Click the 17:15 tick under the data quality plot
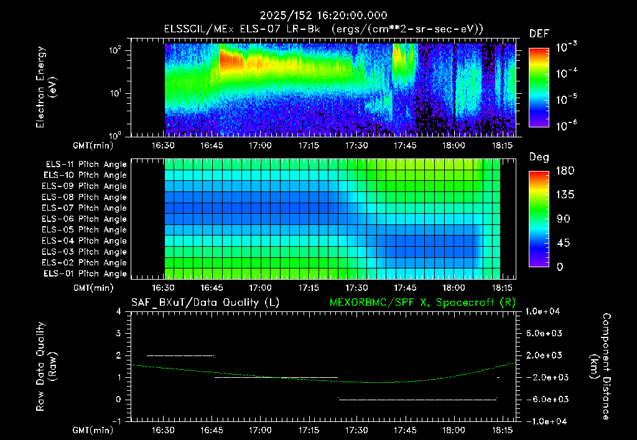 pos(309,430)
